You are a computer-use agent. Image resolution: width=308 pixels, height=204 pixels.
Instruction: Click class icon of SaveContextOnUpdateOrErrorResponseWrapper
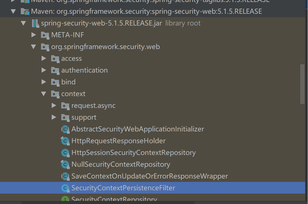point(65,176)
